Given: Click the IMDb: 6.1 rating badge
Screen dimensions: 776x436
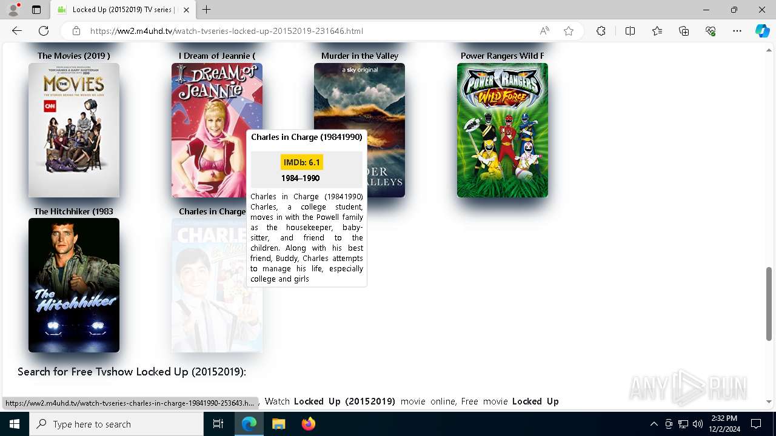Looking at the screenshot, I should (x=302, y=162).
